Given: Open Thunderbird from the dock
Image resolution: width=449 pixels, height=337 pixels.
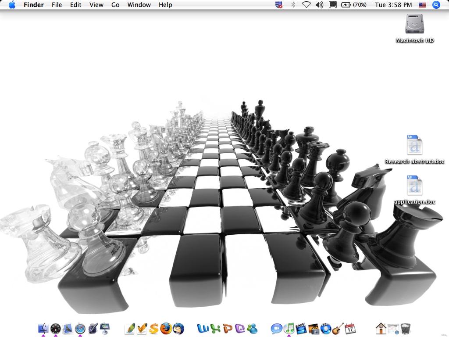Looking at the screenshot, I should click(x=178, y=328).
